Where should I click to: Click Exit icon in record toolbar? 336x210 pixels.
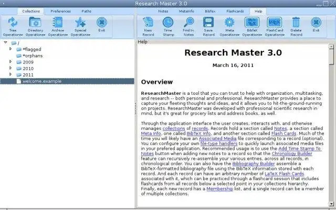coord(316,22)
